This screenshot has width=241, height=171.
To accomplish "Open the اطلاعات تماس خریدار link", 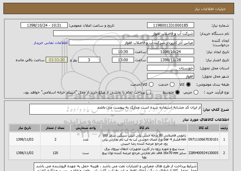I will coord(51,43).
